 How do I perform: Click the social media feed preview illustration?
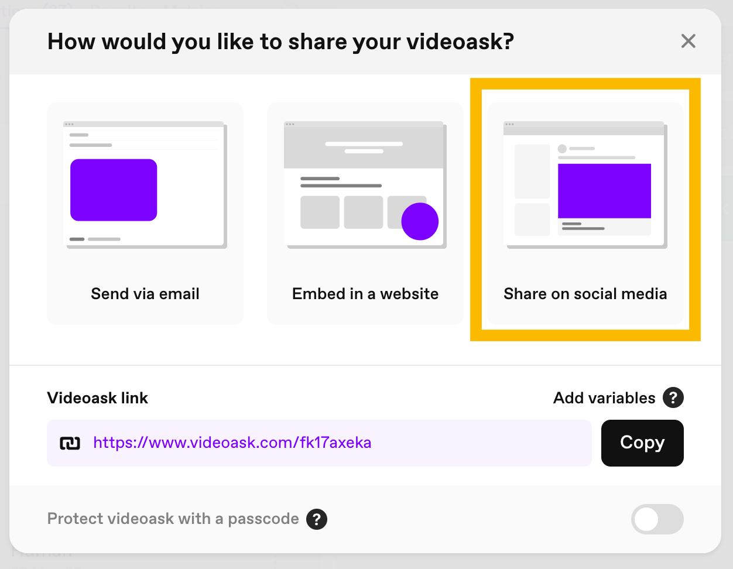585,185
